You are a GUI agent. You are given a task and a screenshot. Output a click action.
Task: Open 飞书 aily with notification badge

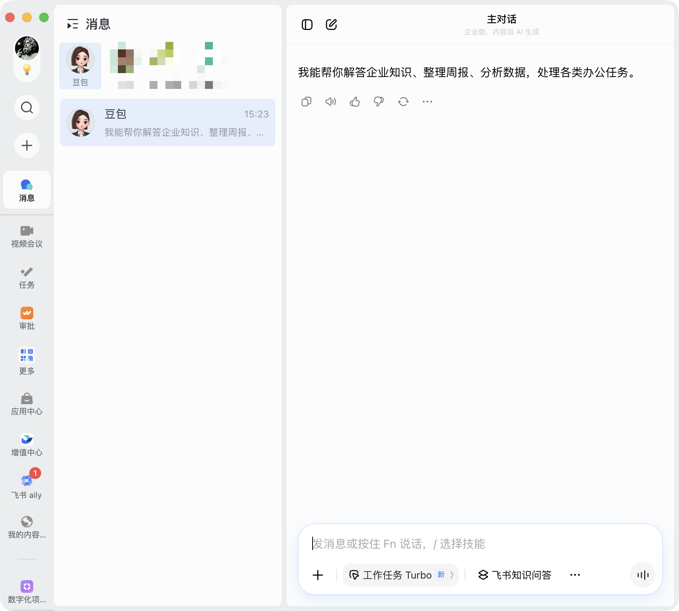[x=27, y=485]
